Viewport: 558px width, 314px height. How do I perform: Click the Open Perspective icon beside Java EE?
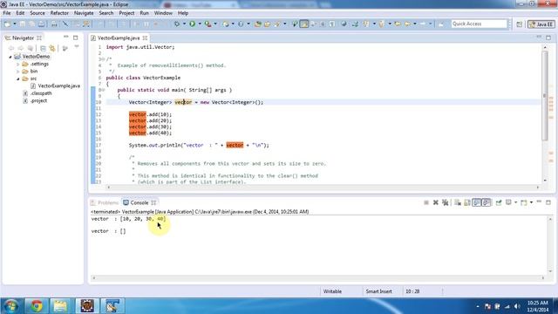[520, 24]
